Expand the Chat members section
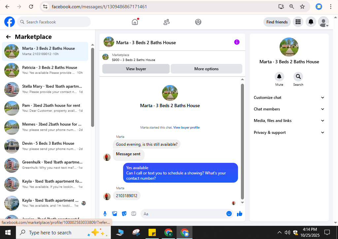 point(289,109)
